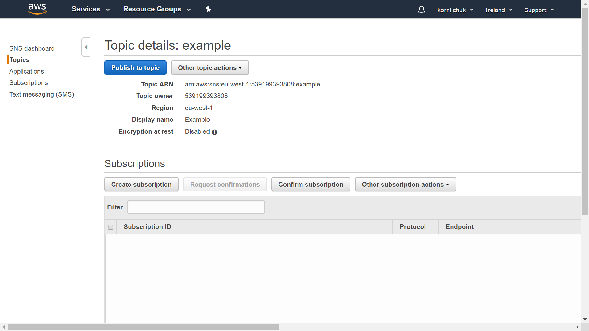589x331 pixels.
Task: Click the Publish to topic button
Action: pos(135,68)
